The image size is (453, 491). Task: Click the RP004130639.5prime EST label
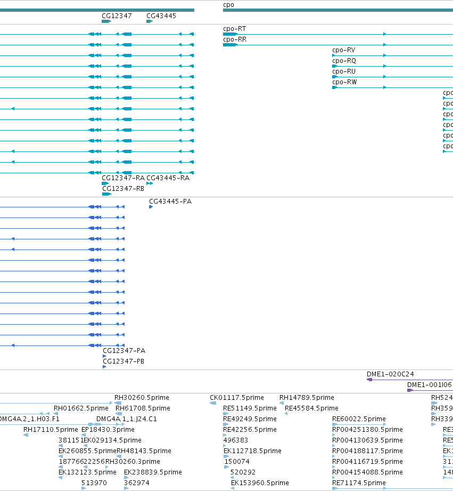pyautogui.click(x=367, y=440)
